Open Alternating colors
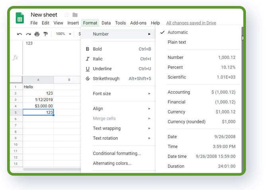 pos(119,163)
